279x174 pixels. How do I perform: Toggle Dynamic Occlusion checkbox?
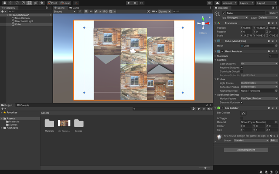[242, 102]
